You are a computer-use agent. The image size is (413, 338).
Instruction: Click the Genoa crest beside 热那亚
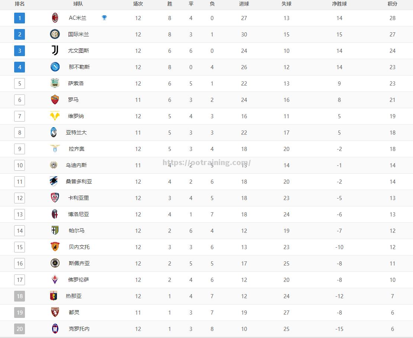click(x=54, y=296)
